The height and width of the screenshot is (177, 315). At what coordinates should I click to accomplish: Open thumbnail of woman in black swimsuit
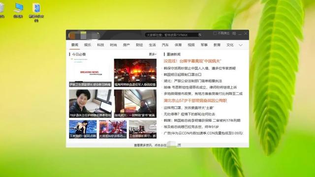[x=83, y=129]
